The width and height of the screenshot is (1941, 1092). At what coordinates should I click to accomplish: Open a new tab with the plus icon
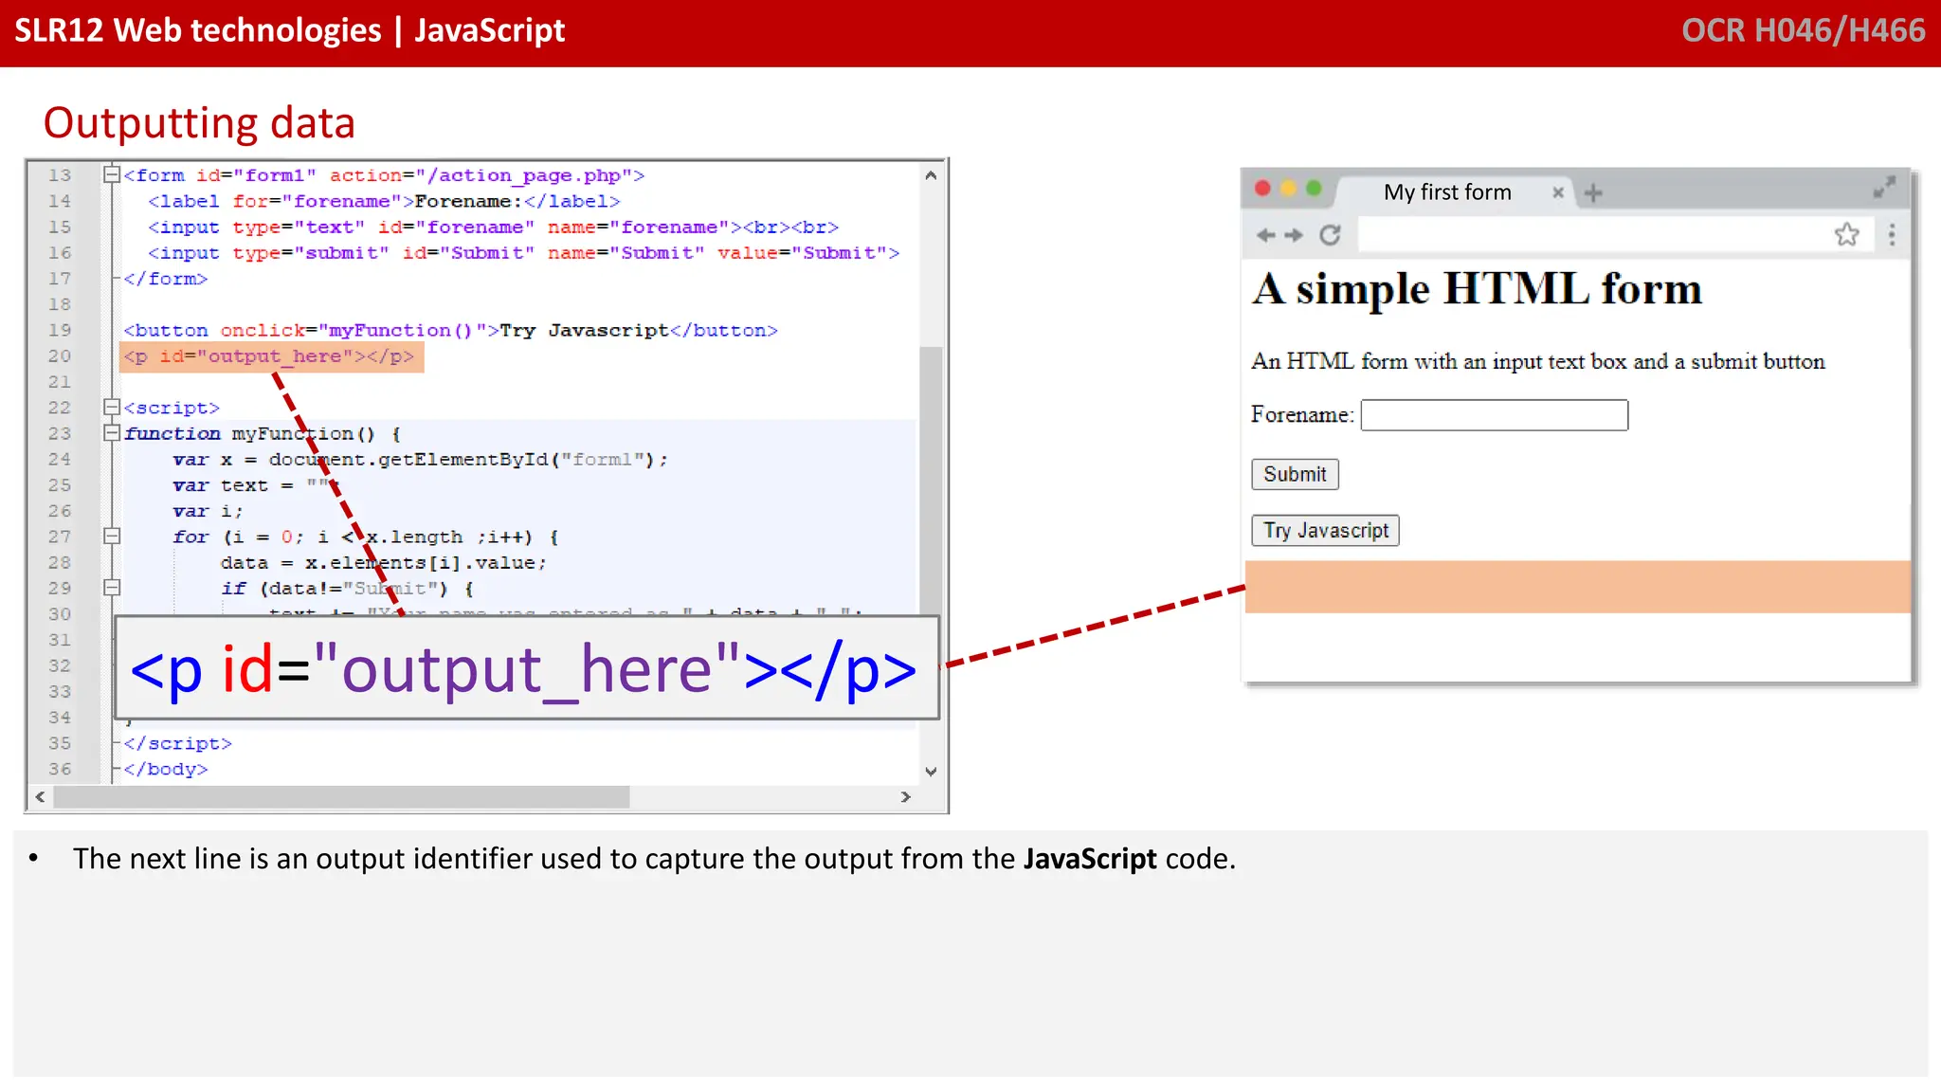(1593, 193)
